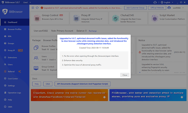Click the Proxy IP card icon
This screenshot has height=113, width=188.
point(76,18)
